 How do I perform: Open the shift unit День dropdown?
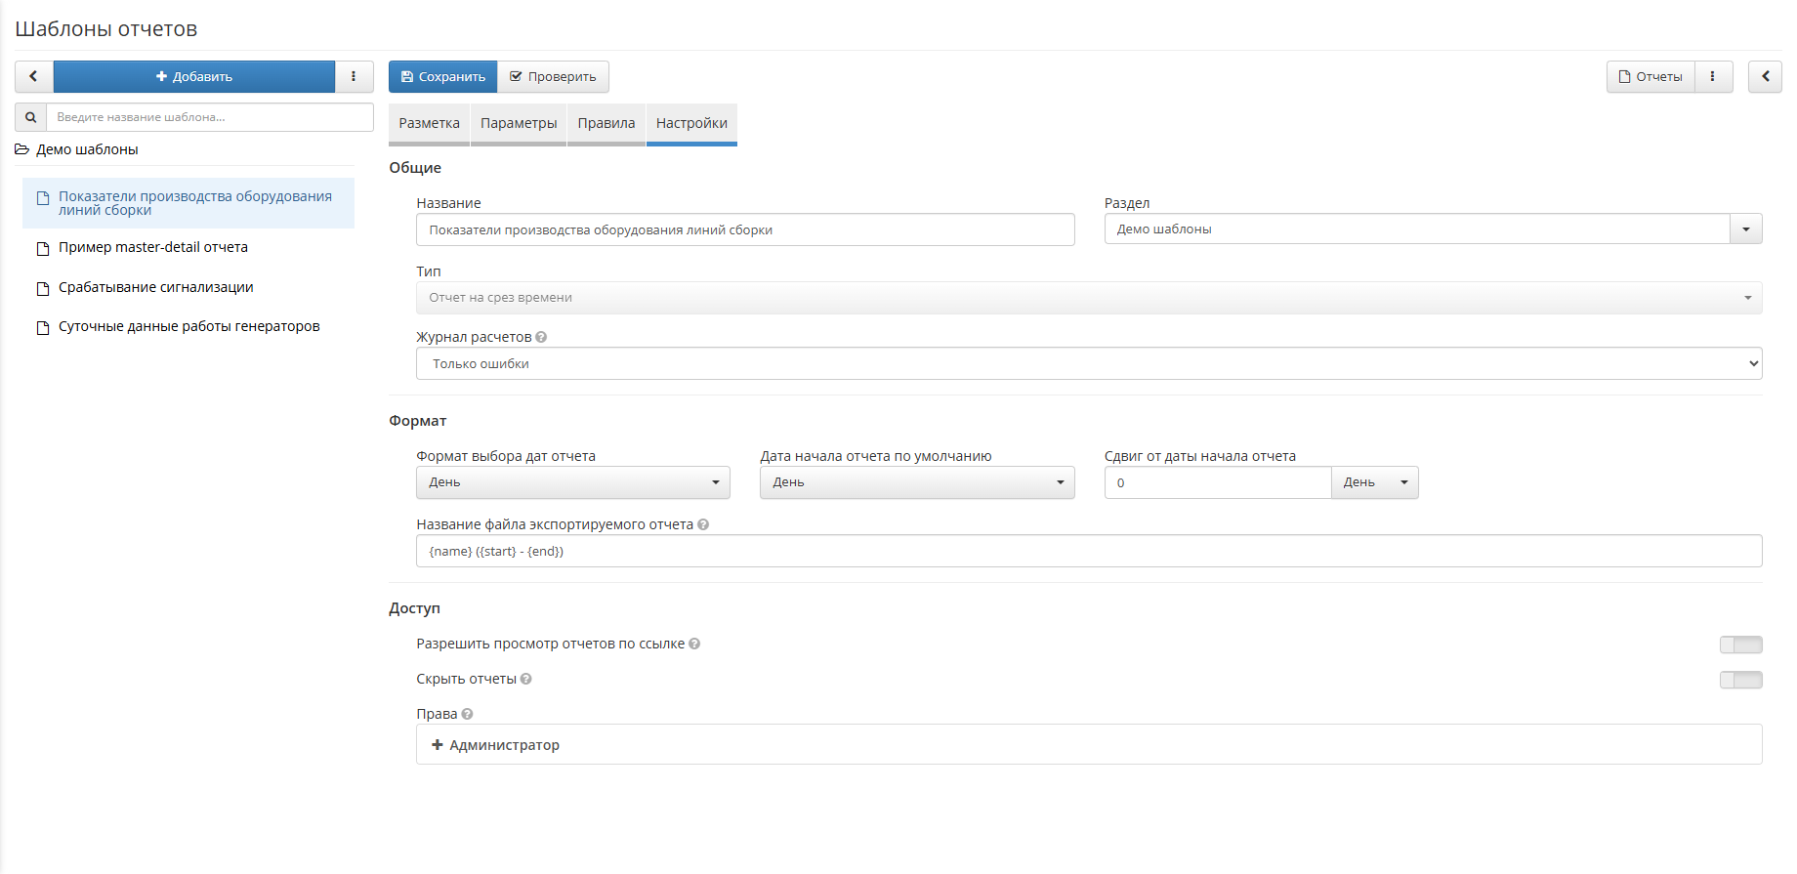(x=1375, y=482)
